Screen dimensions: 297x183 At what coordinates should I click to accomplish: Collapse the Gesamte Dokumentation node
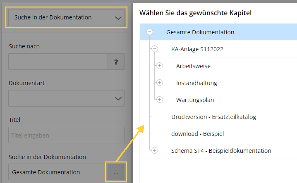pos(150,32)
